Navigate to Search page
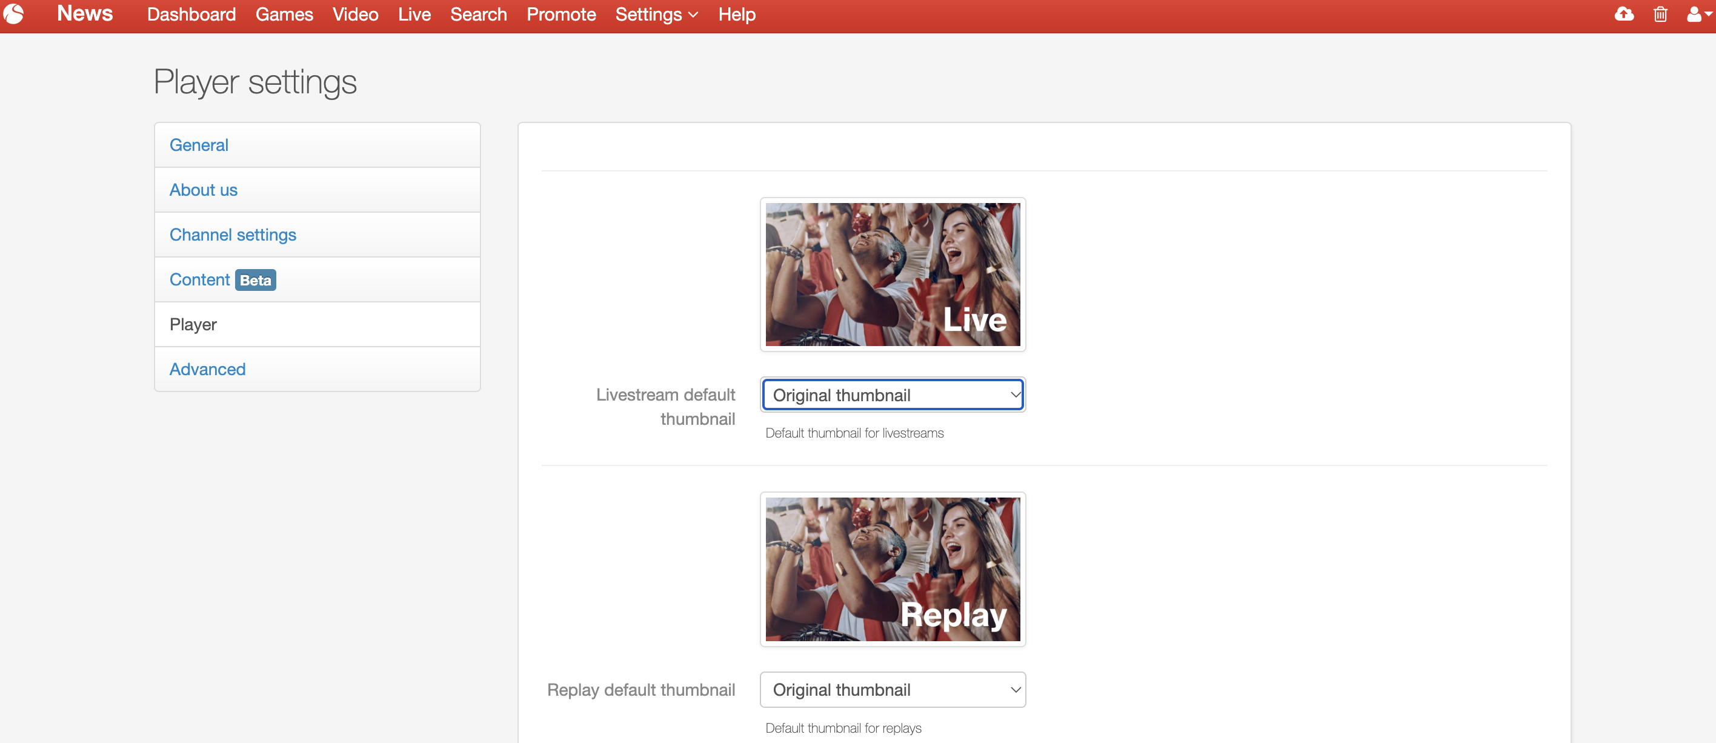Screen dimensions: 1716x743 (x=477, y=14)
